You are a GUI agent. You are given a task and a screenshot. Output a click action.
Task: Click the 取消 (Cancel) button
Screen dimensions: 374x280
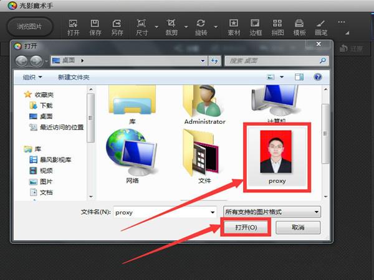click(x=298, y=228)
